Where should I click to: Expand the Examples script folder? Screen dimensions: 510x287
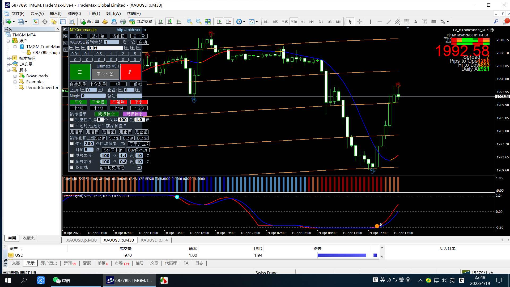click(15, 82)
